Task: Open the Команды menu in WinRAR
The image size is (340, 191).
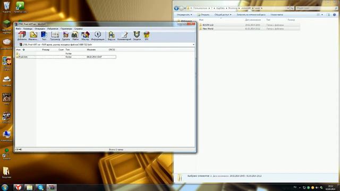Action: pyautogui.click(x=28, y=29)
